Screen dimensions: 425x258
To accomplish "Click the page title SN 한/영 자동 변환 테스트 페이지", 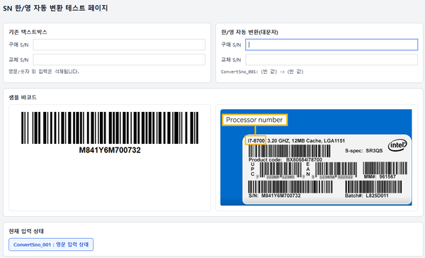I will pyautogui.click(x=55, y=8).
